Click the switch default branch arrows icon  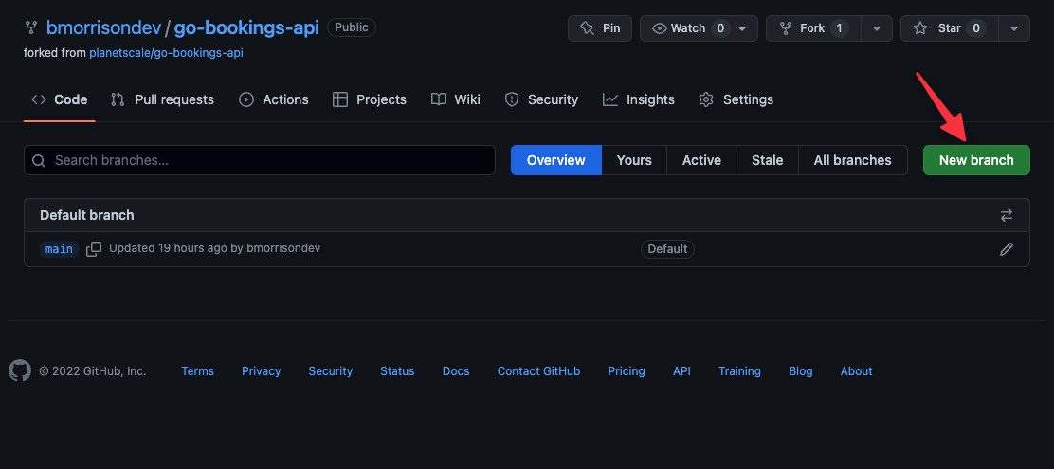click(1007, 215)
